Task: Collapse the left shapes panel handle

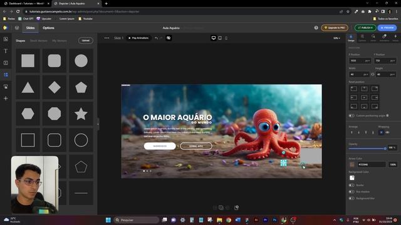Action: [98, 124]
